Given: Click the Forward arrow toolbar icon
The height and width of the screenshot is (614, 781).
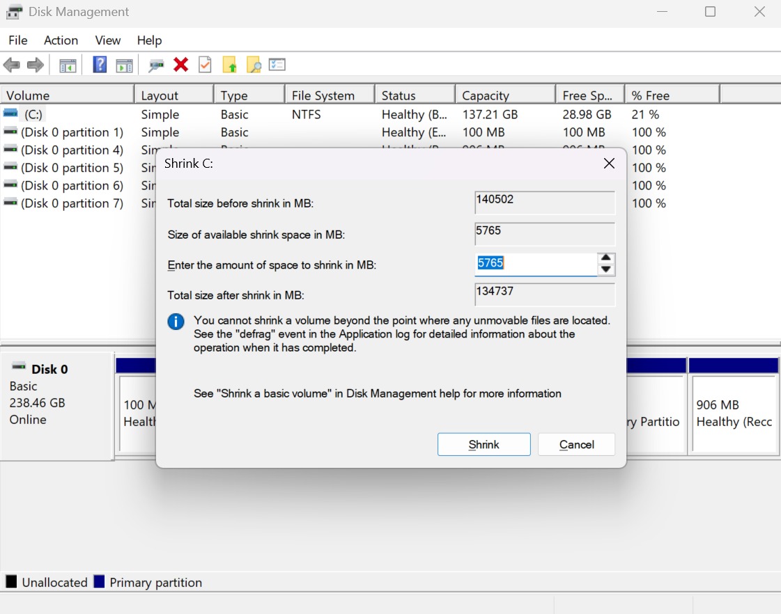Looking at the screenshot, I should point(36,65).
